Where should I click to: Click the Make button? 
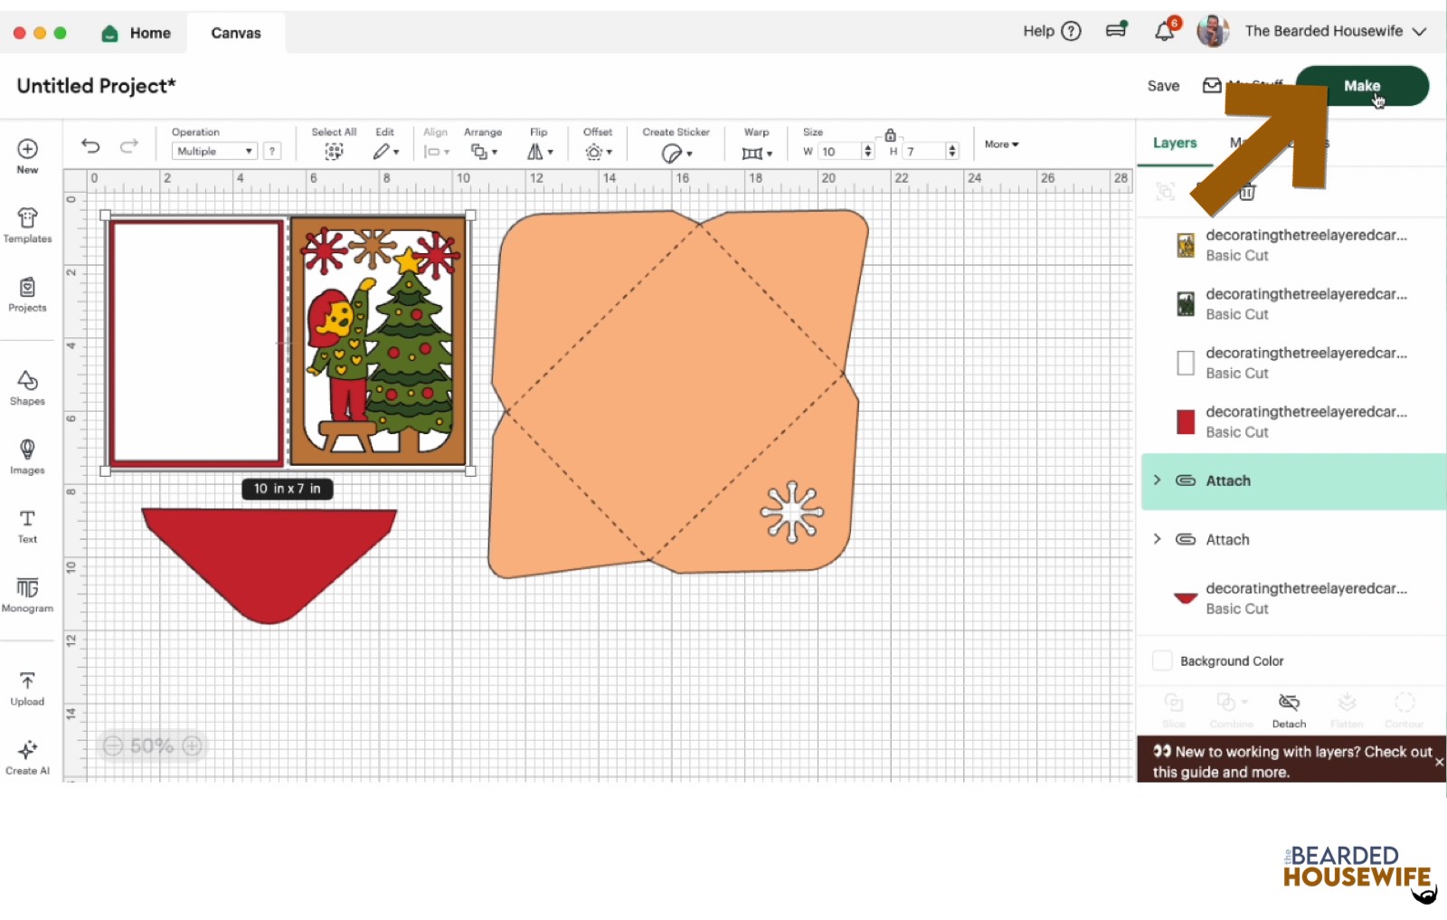1361,86
